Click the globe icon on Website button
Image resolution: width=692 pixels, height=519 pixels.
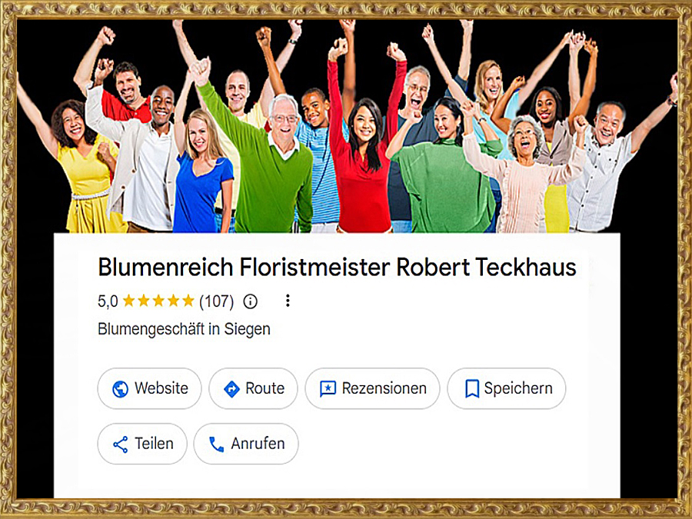(x=120, y=389)
